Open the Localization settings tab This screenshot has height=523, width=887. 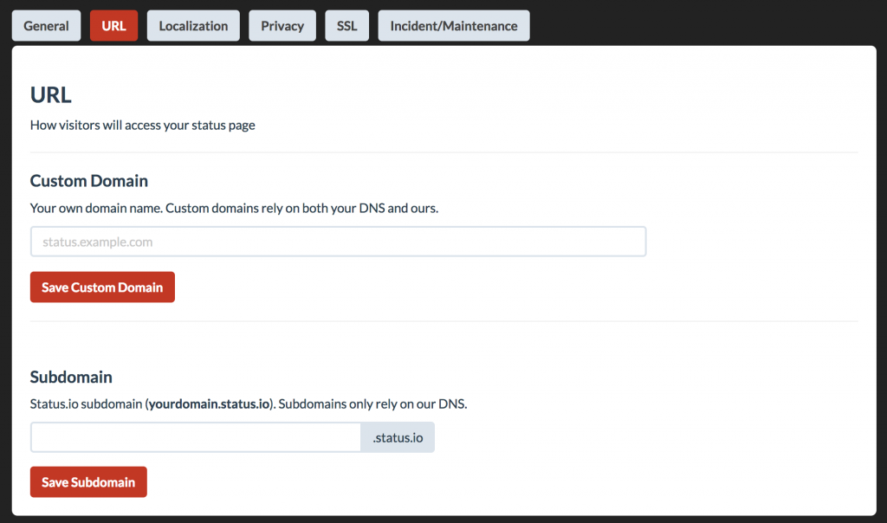click(x=192, y=25)
